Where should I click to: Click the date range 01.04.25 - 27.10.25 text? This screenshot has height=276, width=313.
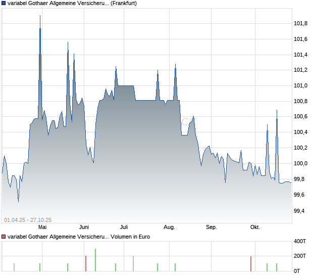tap(28, 220)
